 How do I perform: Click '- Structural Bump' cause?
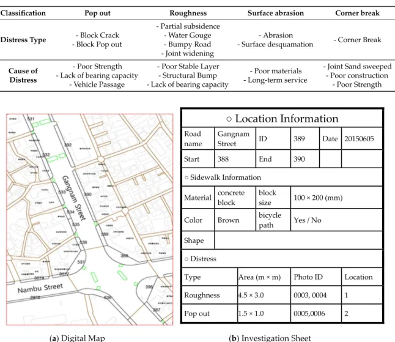(x=188, y=75)
